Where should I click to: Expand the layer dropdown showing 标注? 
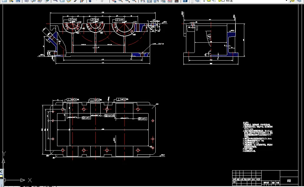coord(286,1)
